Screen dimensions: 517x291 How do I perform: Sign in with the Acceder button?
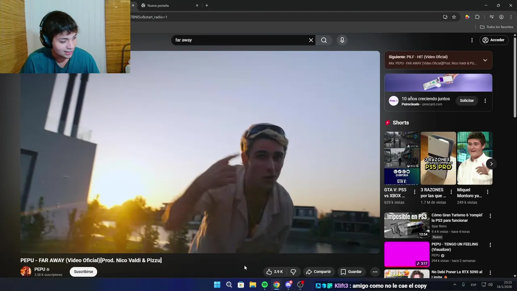[x=493, y=40]
